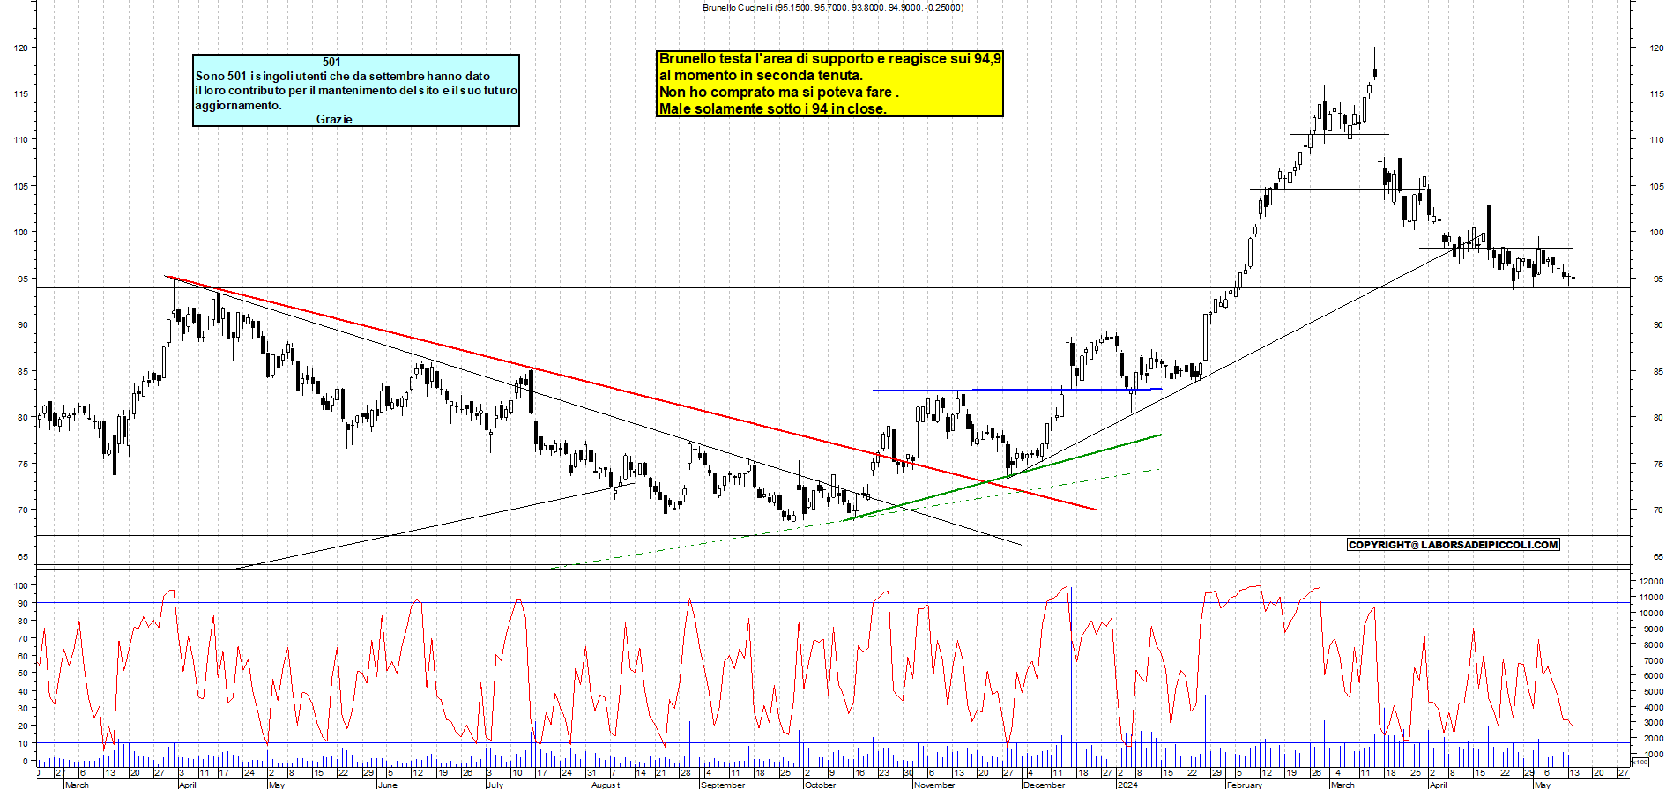Click the 7000 volume axis value
This screenshot has height=789, width=1666.
1653,659
